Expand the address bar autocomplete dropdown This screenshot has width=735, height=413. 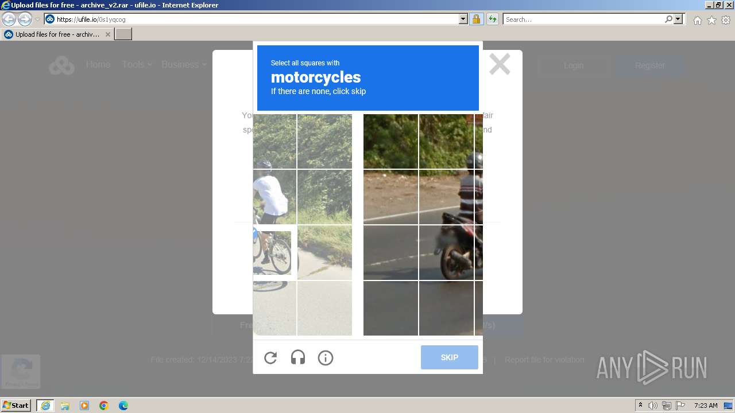(x=463, y=20)
